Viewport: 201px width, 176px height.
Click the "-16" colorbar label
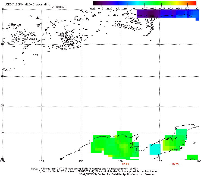click(x=92, y=9)
